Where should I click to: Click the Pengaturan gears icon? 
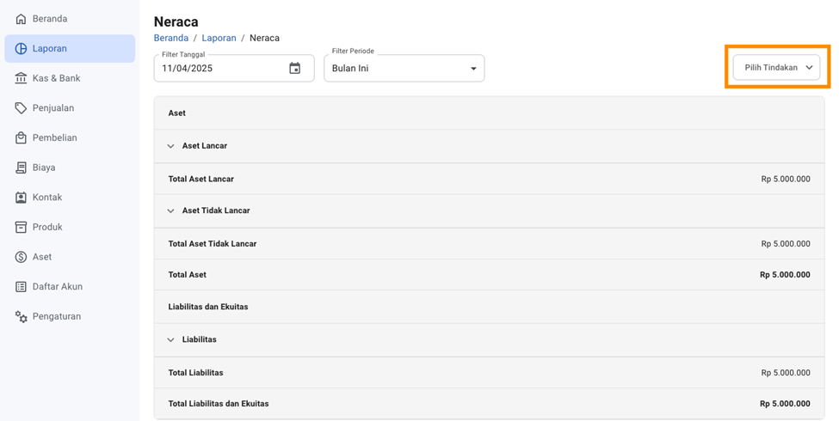pos(21,316)
